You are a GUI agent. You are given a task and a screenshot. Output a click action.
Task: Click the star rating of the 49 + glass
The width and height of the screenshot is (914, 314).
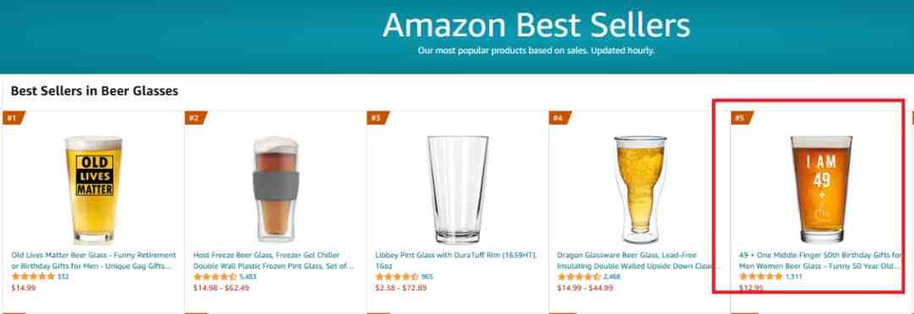click(x=761, y=277)
